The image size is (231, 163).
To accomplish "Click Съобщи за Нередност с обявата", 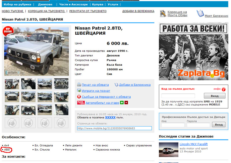I will [106, 97].
